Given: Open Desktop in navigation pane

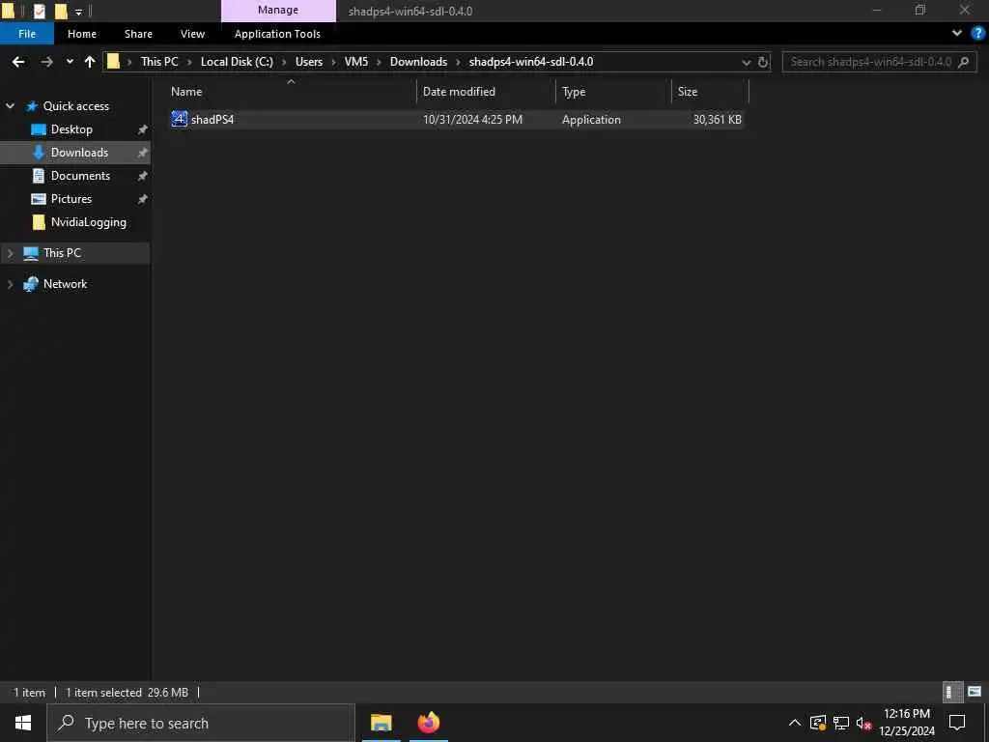Looking at the screenshot, I should [x=71, y=129].
